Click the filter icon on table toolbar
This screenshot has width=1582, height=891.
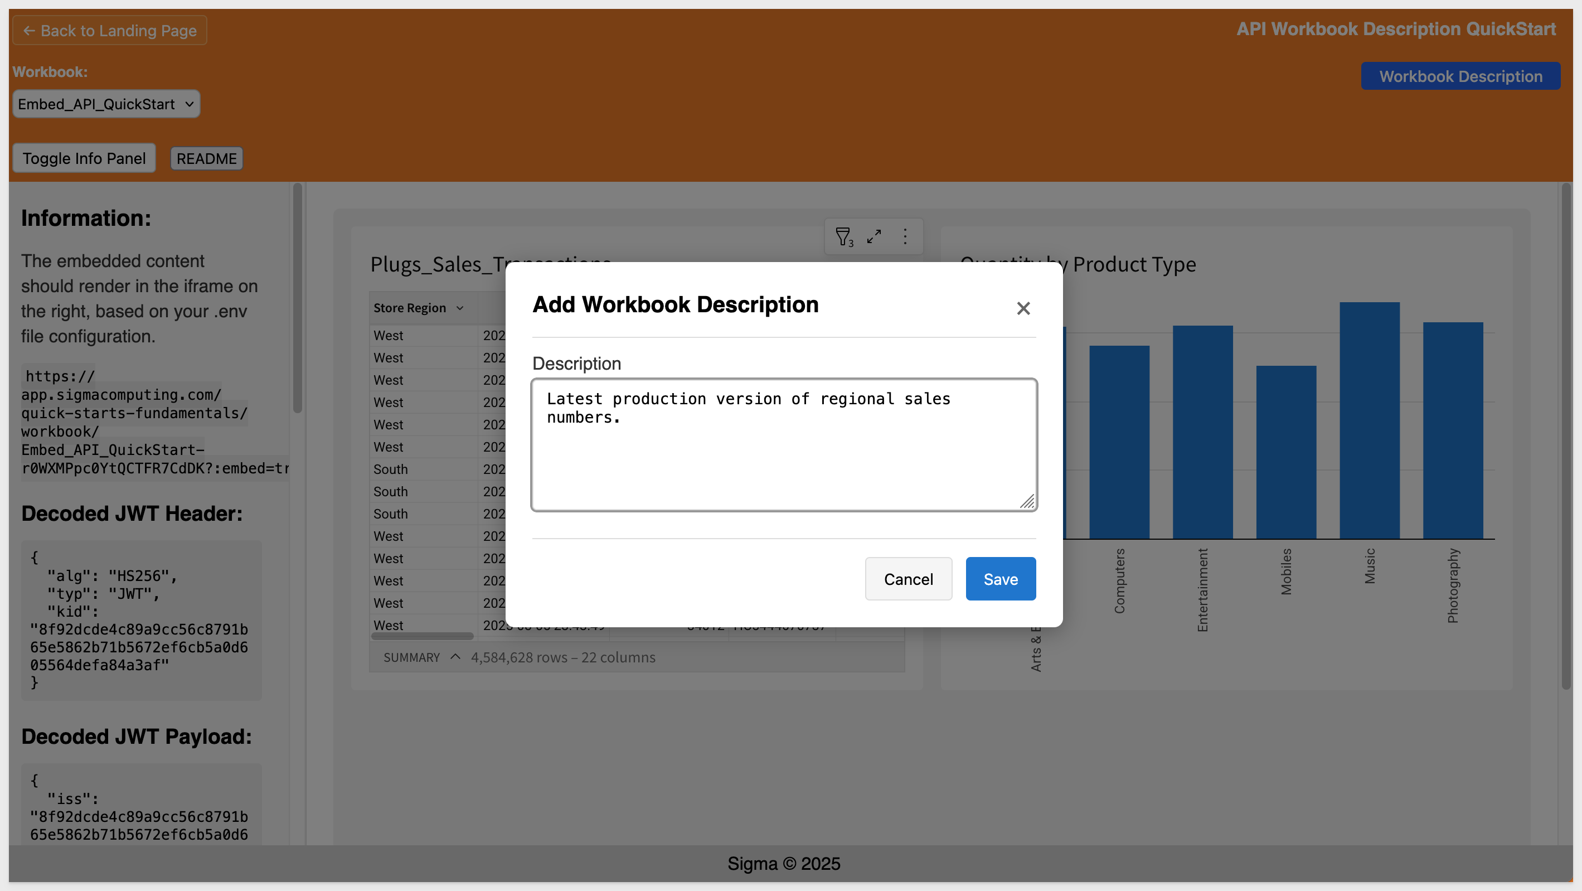point(843,236)
